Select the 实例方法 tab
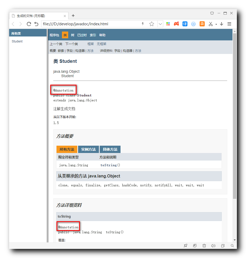The width and height of the screenshot is (246, 258). pyautogui.click(x=89, y=149)
